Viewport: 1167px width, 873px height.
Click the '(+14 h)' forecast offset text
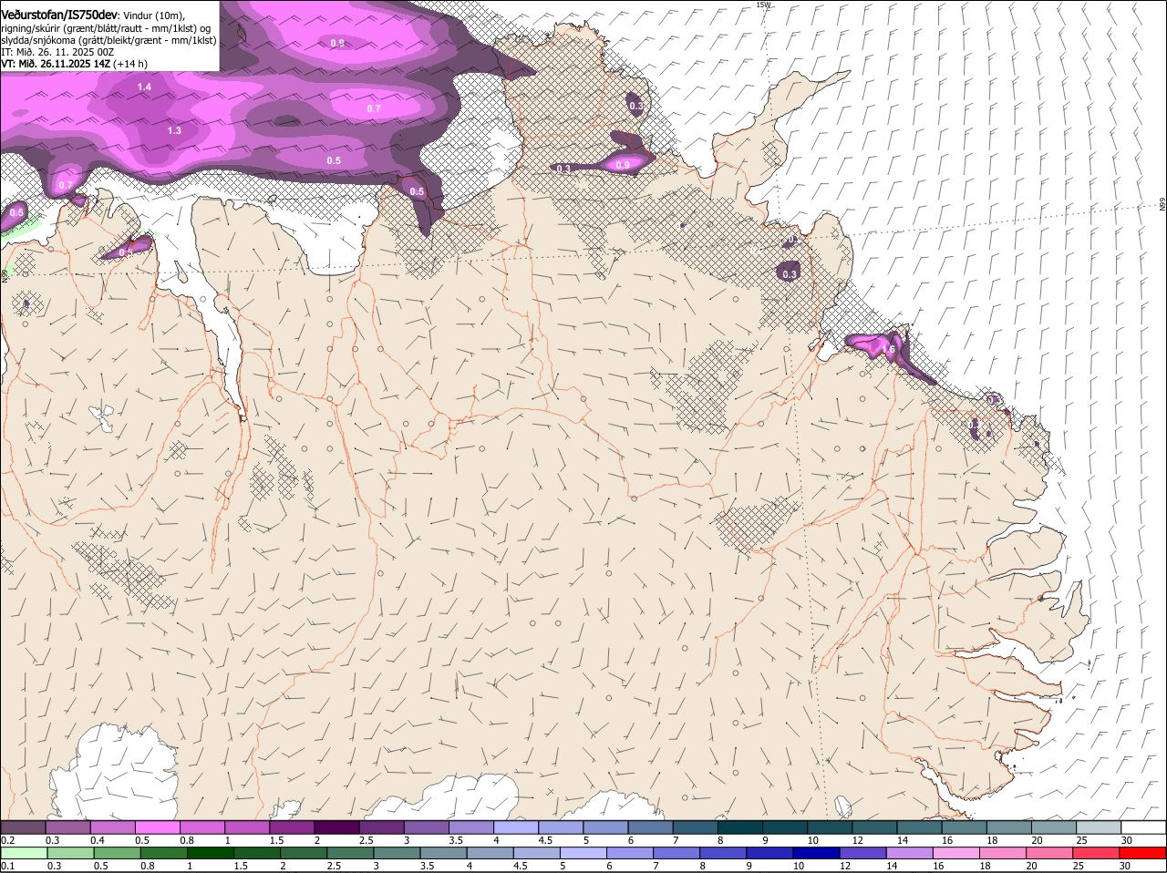(x=131, y=64)
